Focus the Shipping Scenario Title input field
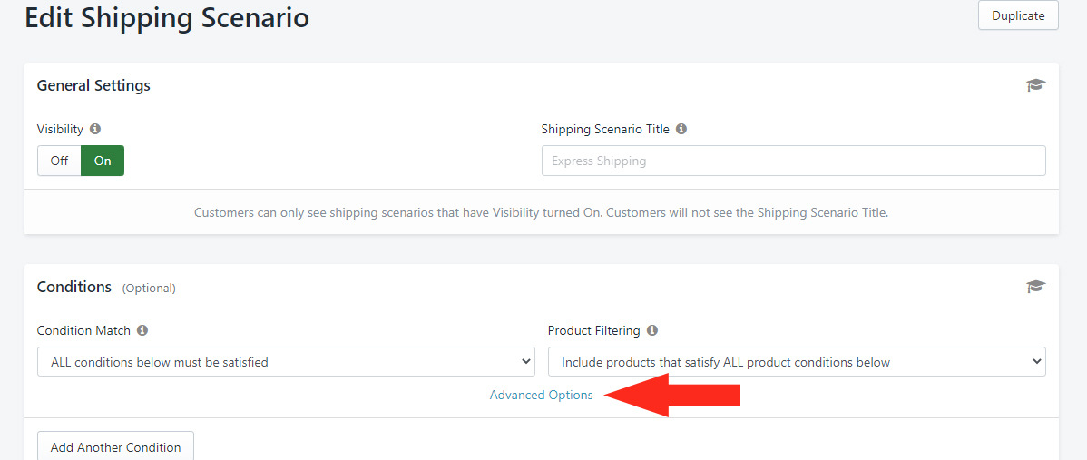 click(793, 161)
